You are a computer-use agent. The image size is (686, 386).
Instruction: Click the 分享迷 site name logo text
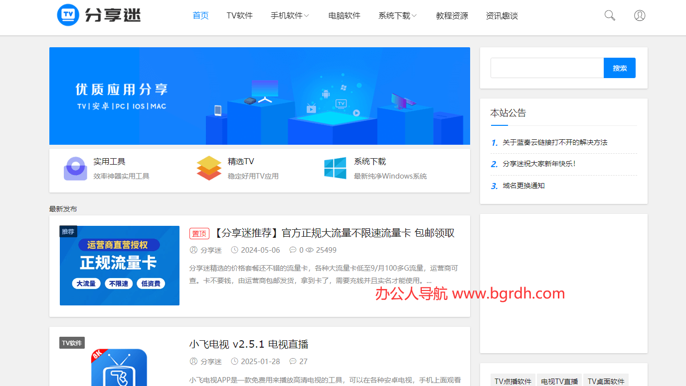(x=113, y=15)
